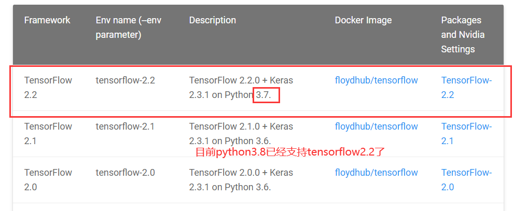Screen dimensions: 514x211
Task: Open floydhub/tensorflow link in TensorFlow 2.0 row
Action: 376,173
